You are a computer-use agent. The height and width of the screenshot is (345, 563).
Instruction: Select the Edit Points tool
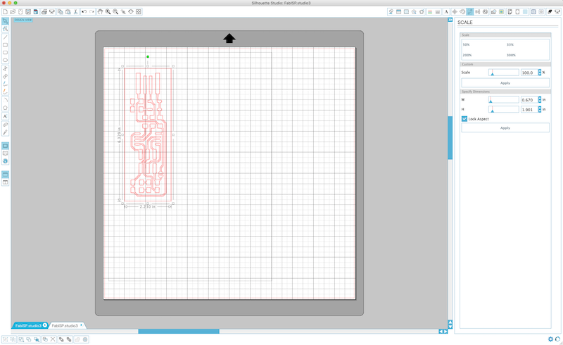[x=6, y=29]
